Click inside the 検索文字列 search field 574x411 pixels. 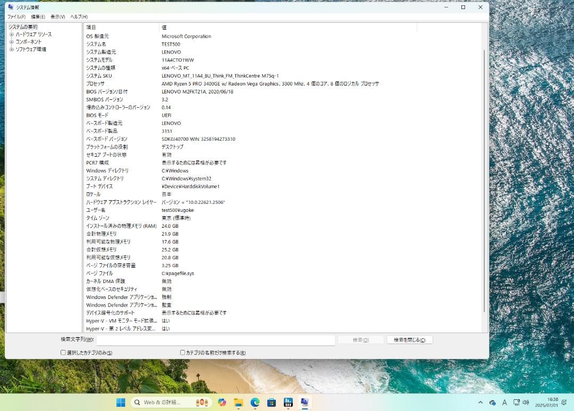[213, 339]
